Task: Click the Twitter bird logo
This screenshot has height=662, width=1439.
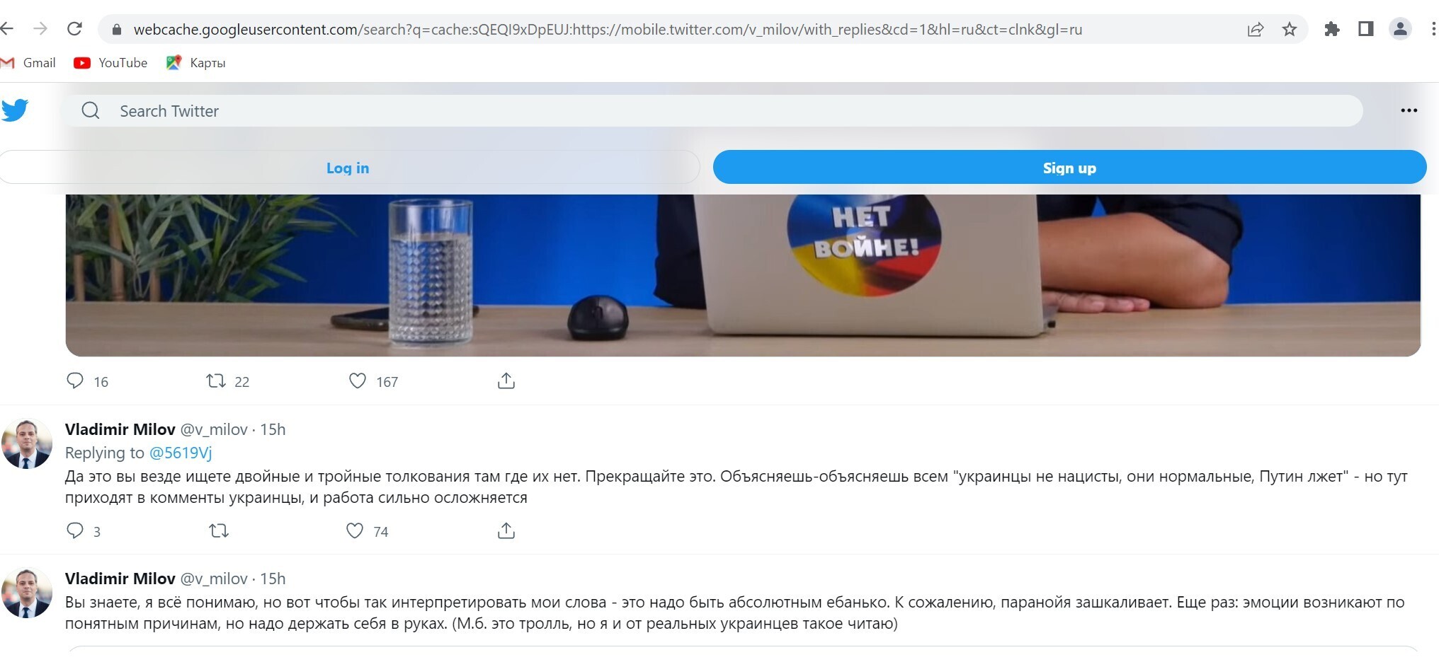Action: tap(14, 110)
